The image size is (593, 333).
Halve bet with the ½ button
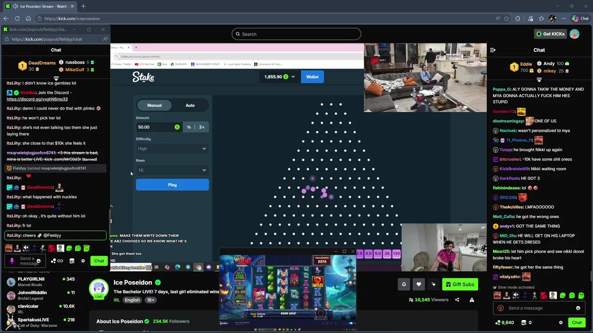(189, 127)
